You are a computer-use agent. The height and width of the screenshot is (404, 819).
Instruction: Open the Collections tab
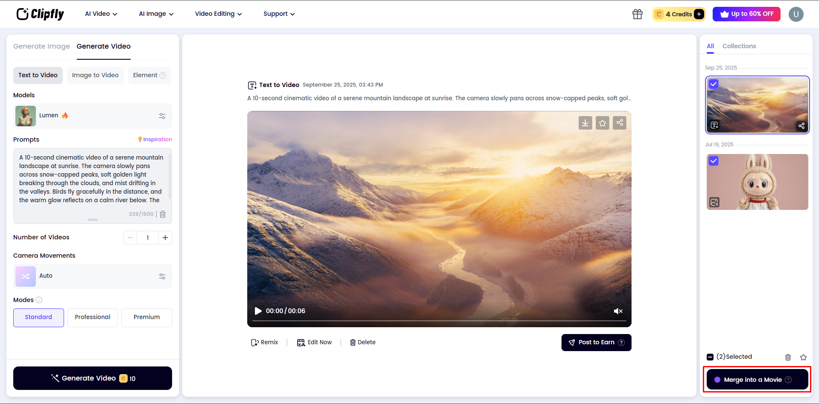[739, 46]
